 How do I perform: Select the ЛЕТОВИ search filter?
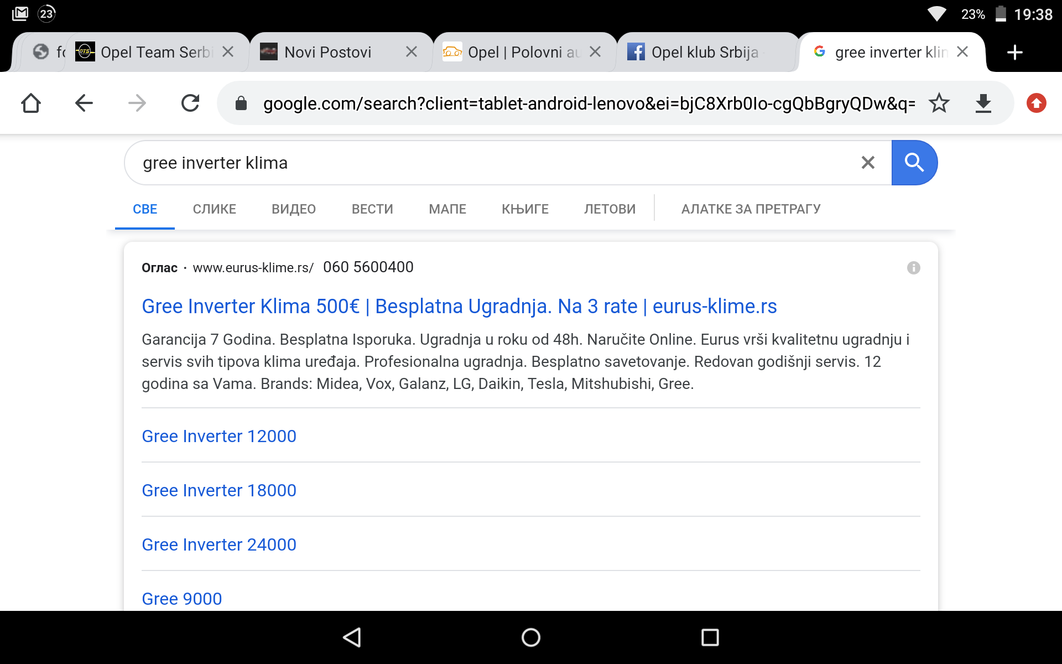tap(610, 209)
